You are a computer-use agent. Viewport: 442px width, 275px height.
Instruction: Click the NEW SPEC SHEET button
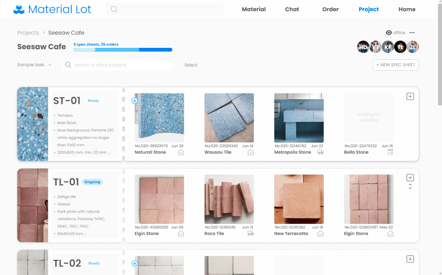[x=396, y=65]
